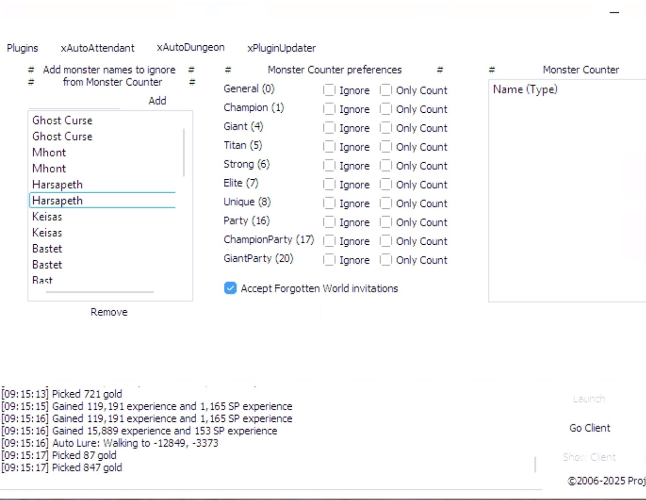Switch to the xPluginUpdater tab
The height and width of the screenshot is (500, 646).
(281, 48)
